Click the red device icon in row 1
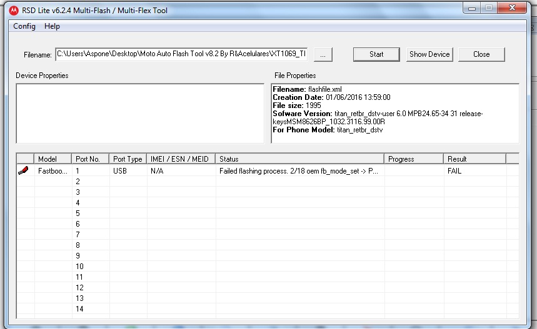Screen dimensions: 537x329 coord(23,170)
